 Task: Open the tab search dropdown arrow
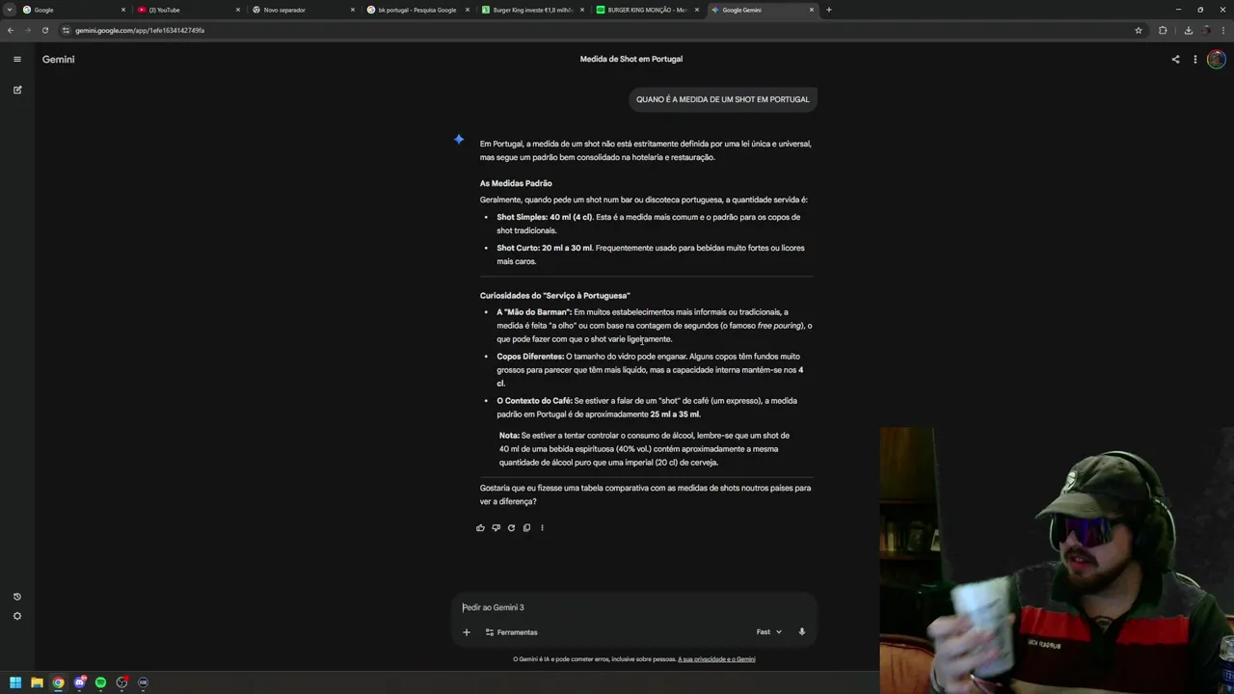[9, 10]
